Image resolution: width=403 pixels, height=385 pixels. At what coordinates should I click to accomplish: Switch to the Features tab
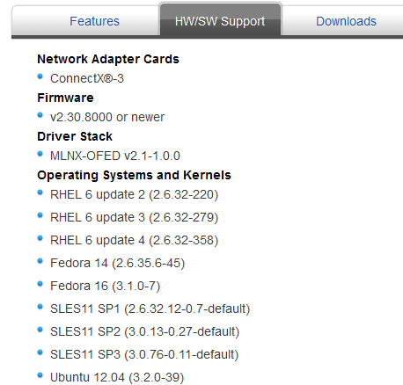[x=94, y=21]
